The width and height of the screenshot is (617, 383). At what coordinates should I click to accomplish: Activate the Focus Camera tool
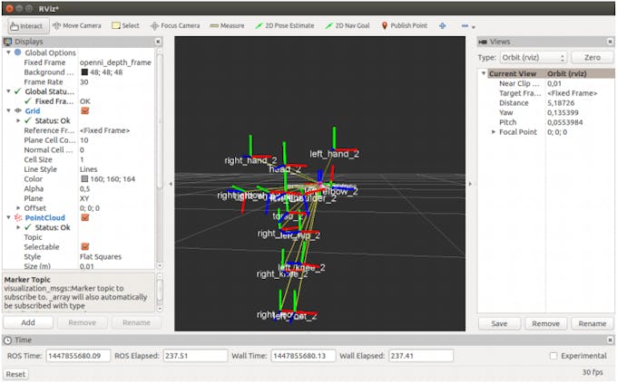click(175, 25)
